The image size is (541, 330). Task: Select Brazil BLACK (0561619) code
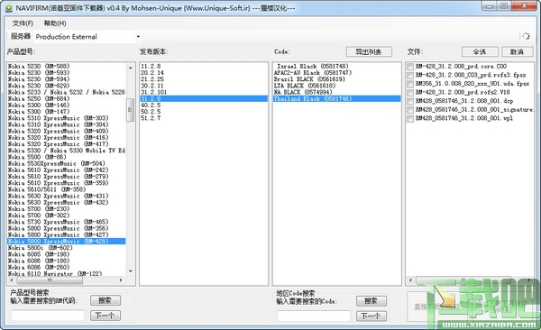(336, 79)
